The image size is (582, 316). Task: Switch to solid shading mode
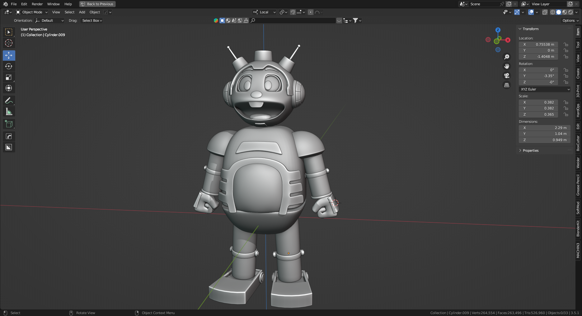pyautogui.click(x=559, y=12)
